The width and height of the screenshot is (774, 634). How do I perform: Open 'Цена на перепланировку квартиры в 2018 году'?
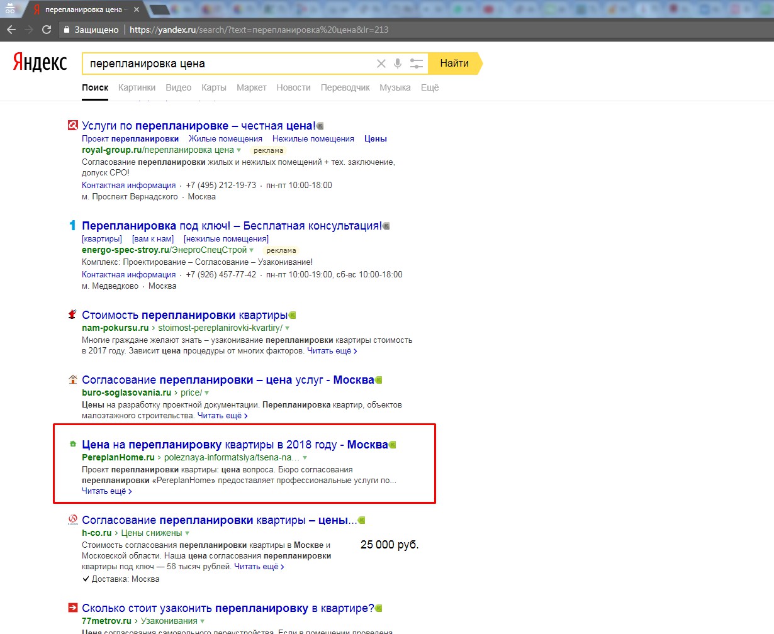click(x=235, y=445)
